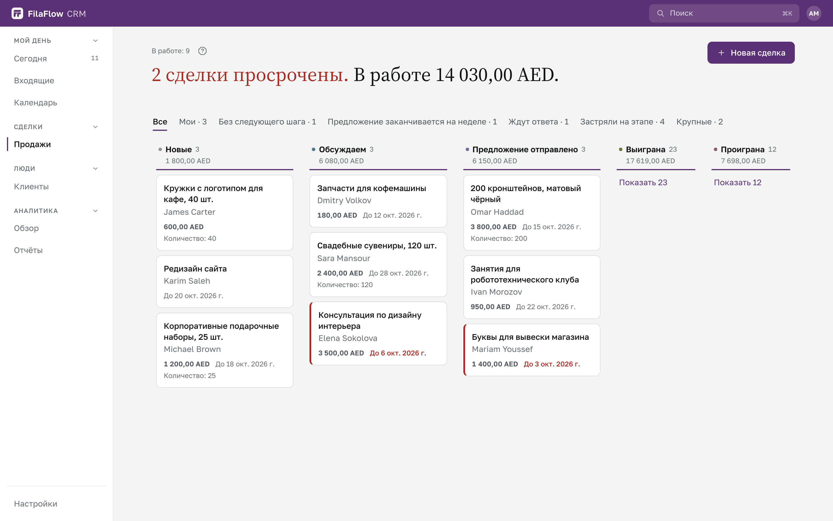Click the Новая сделка button
The height and width of the screenshot is (521, 833).
point(751,53)
